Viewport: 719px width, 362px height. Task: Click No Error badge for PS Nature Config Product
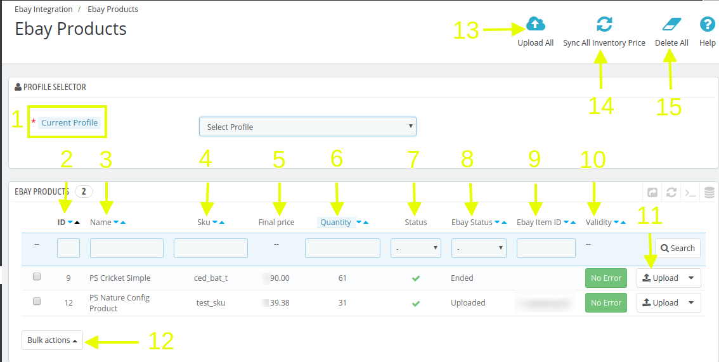pyautogui.click(x=606, y=303)
